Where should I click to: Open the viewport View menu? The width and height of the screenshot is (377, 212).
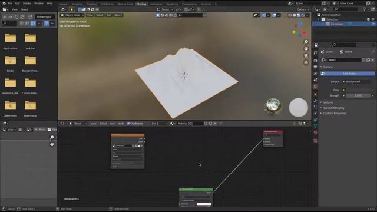click(90, 15)
